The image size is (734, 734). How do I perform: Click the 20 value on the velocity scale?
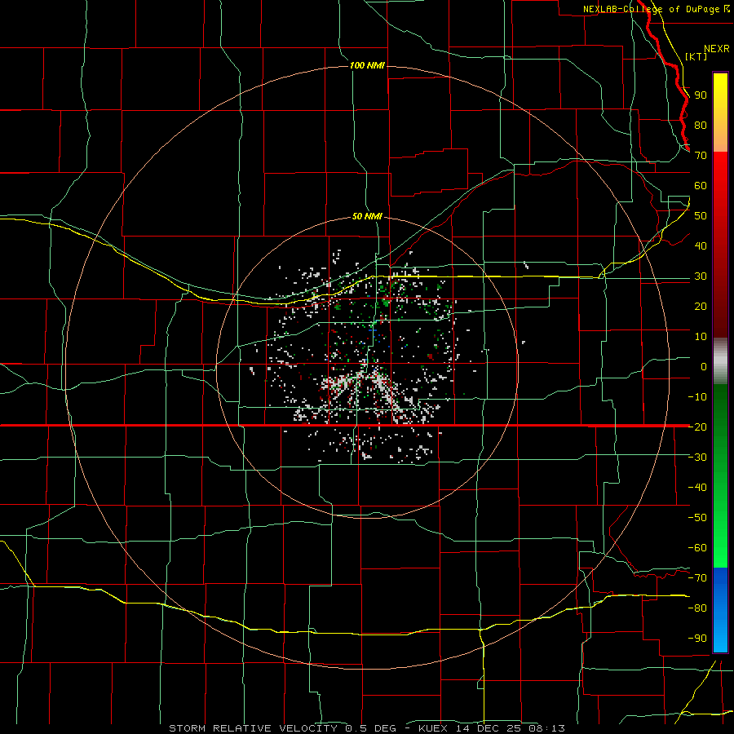pos(701,306)
